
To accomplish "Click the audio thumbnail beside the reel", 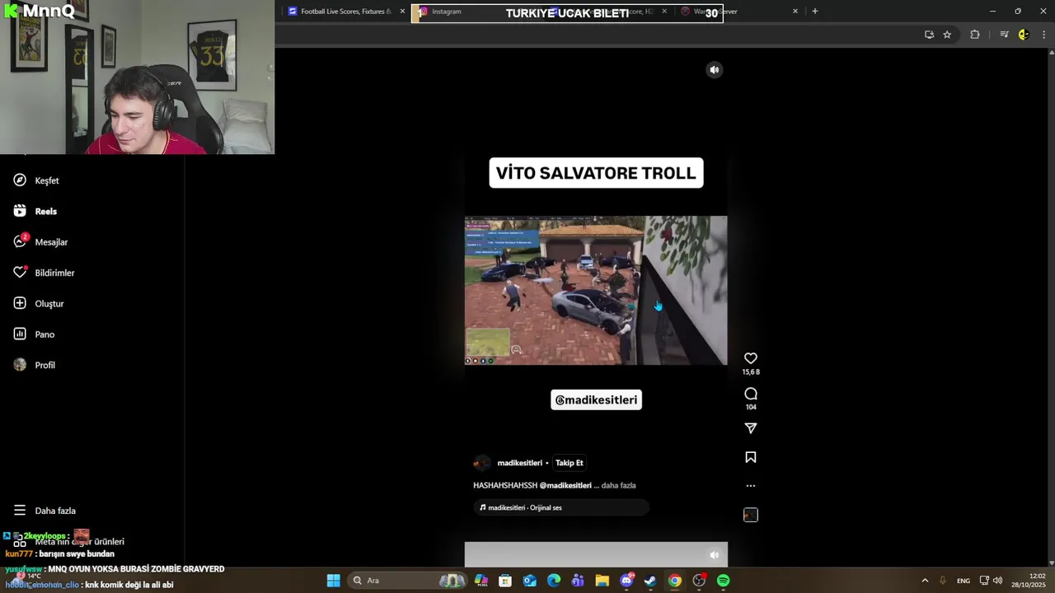I will (751, 515).
